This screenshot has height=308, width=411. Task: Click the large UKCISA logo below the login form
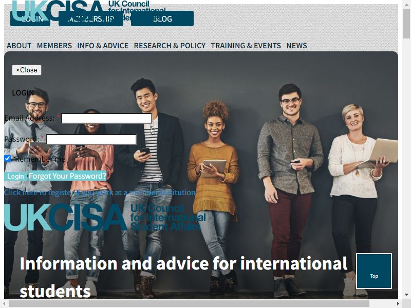point(105,217)
